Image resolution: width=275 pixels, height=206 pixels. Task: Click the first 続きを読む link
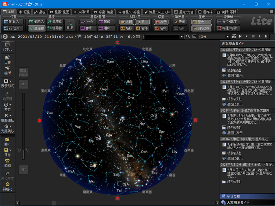coord(234,70)
